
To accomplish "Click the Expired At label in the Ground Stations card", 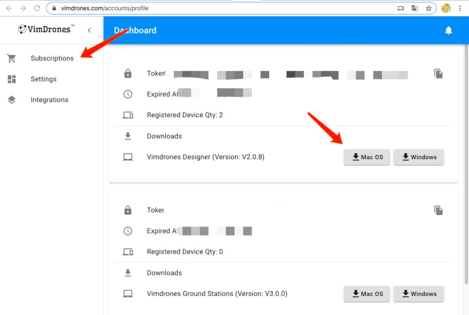I will pyautogui.click(x=162, y=231).
